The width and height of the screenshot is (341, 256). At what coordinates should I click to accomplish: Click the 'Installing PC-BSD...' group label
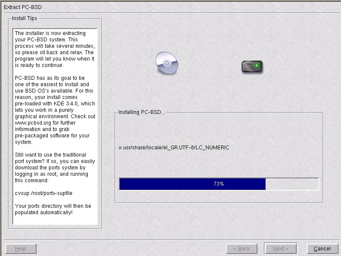pos(142,112)
